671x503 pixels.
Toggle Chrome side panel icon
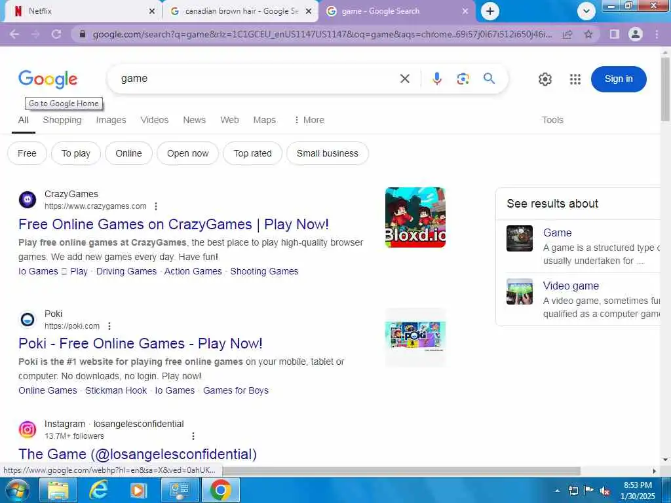pos(615,34)
